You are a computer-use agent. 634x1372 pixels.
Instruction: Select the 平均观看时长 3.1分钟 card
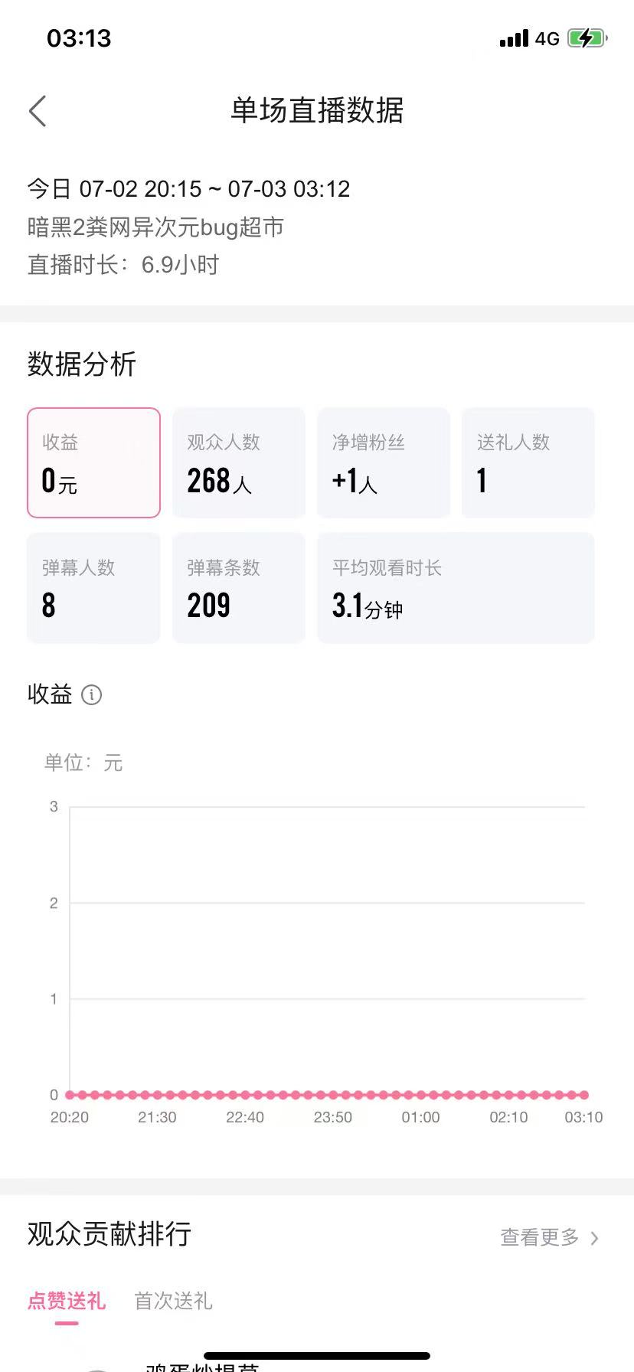tap(456, 588)
